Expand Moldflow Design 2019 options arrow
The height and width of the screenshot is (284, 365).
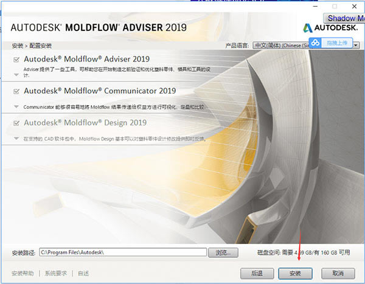(x=16, y=139)
